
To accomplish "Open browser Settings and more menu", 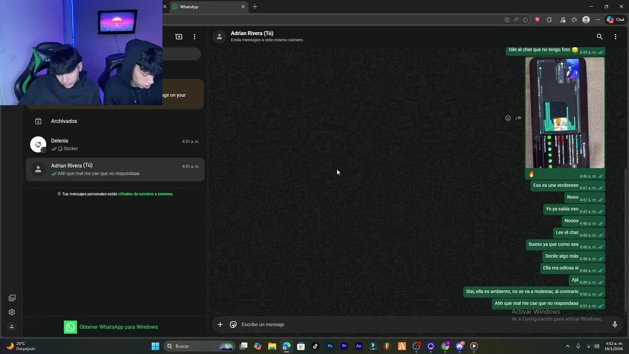I will click(598, 20).
